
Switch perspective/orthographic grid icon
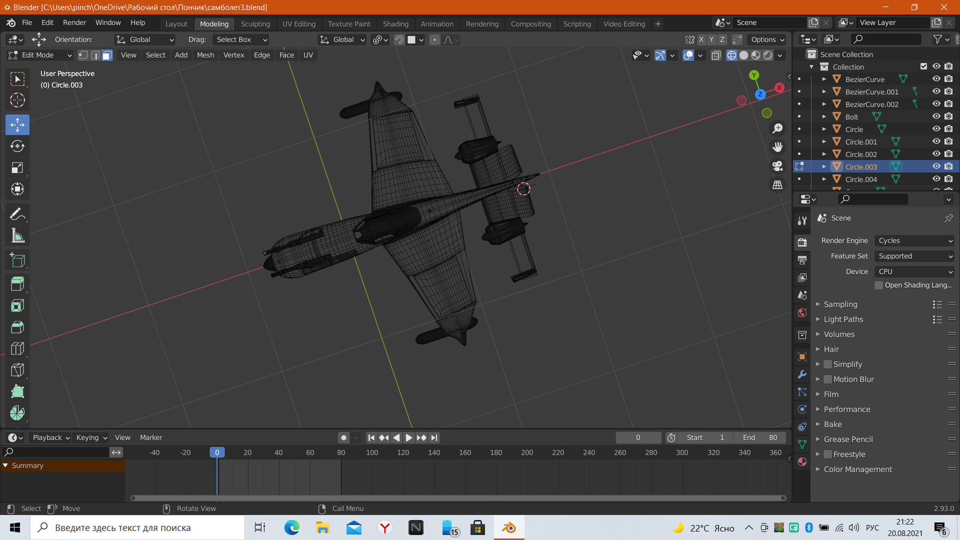778,185
